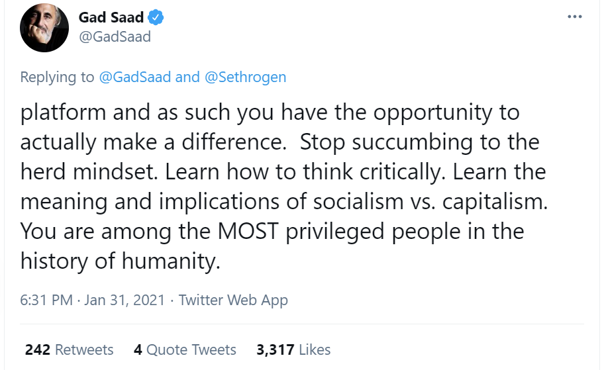Screen dimensions: 604x370
Task: Click the "Replying to" text
Action: coord(58,77)
